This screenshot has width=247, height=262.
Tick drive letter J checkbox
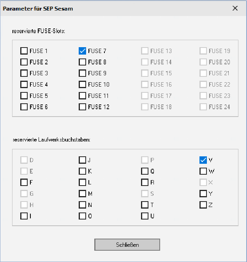tap(82, 160)
